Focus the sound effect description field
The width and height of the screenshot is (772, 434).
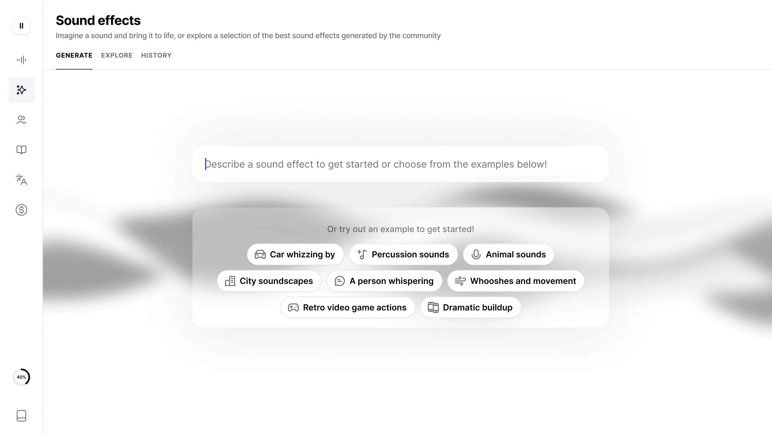coord(400,164)
